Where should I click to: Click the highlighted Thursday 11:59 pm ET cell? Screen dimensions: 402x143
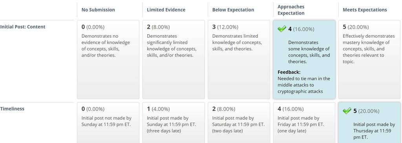(x=369, y=123)
